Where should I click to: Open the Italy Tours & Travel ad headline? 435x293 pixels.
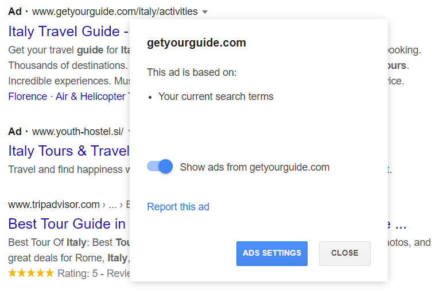(x=69, y=151)
